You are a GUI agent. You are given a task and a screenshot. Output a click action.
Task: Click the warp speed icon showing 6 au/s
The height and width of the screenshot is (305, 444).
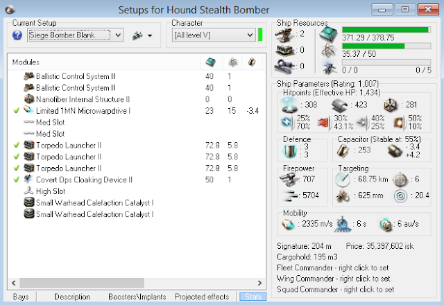[x=386, y=225]
